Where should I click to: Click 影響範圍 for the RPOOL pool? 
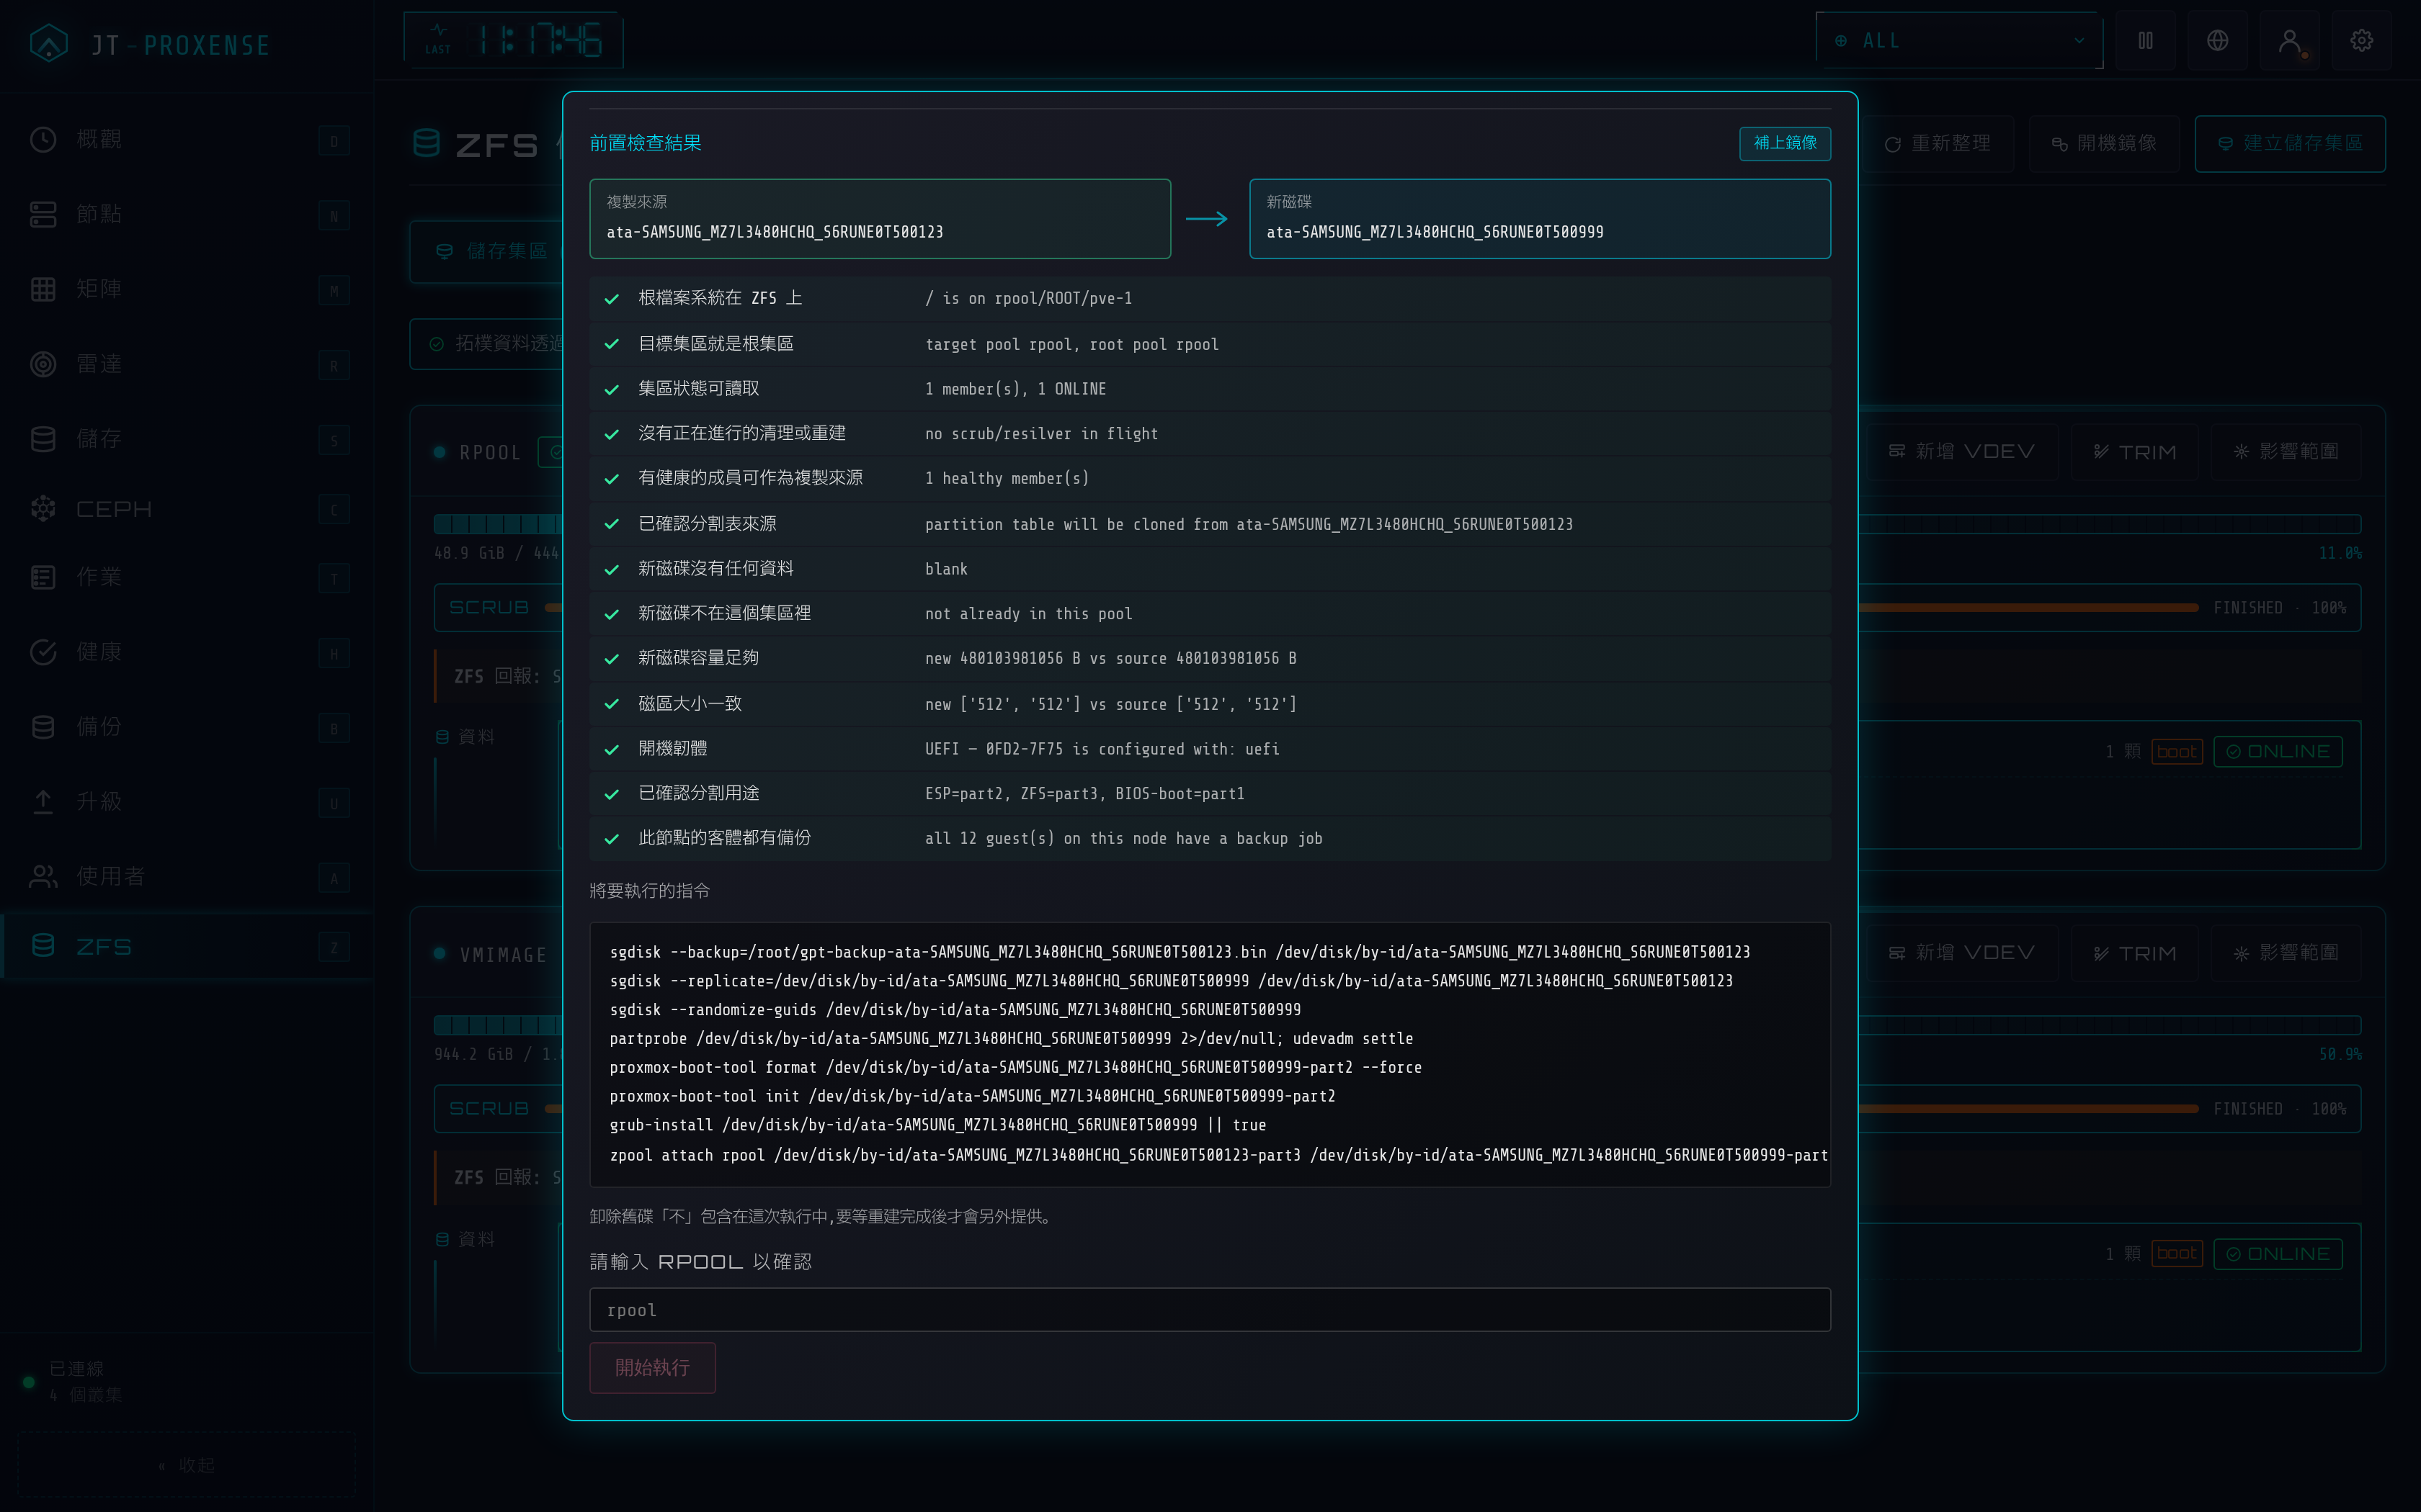click(x=2286, y=452)
